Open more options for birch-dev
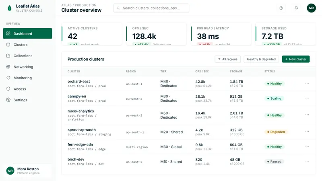This screenshot has width=322, height=181. [x=307, y=161]
